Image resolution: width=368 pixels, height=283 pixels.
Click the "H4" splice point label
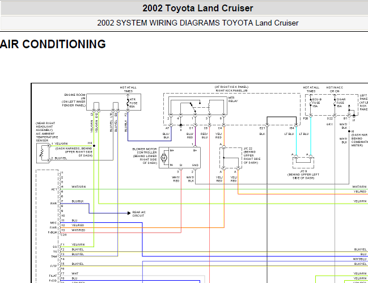[90, 143]
